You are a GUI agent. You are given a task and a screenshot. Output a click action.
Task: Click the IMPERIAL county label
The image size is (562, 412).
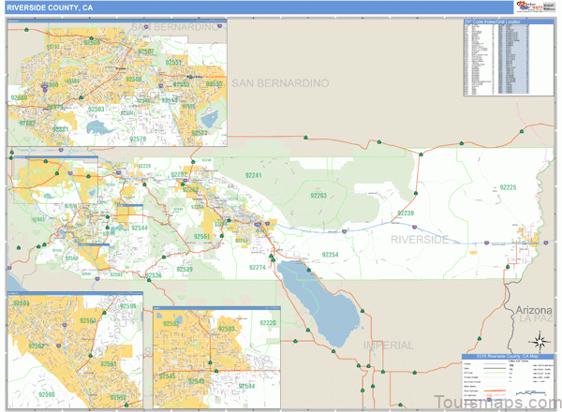[388, 346]
